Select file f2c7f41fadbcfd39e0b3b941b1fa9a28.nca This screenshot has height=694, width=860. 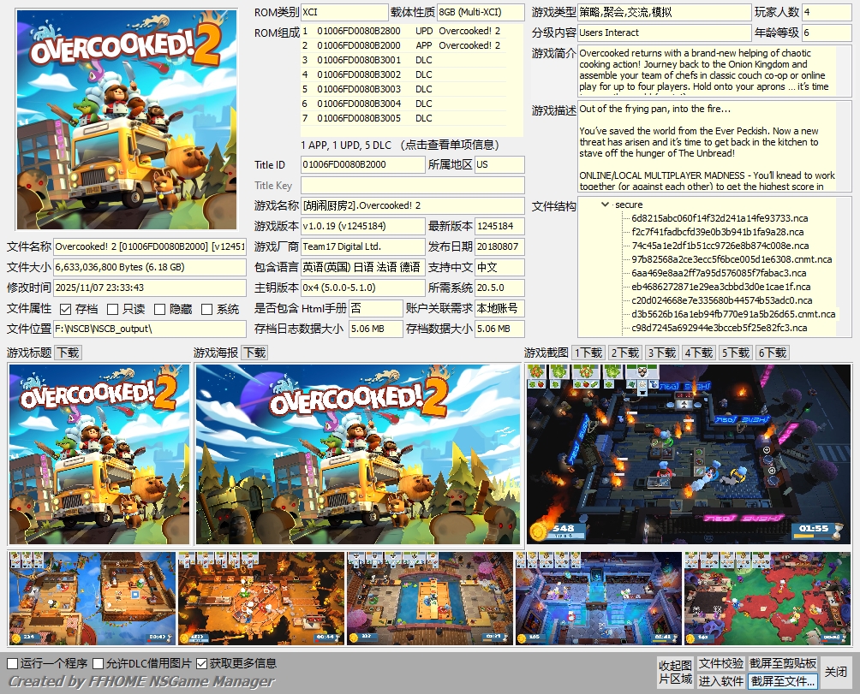(x=718, y=232)
